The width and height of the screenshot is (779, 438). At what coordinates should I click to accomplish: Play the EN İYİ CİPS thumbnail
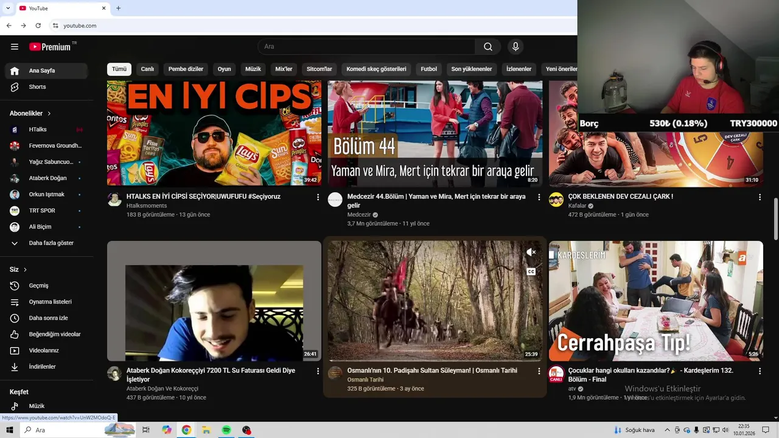(x=214, y=133)
